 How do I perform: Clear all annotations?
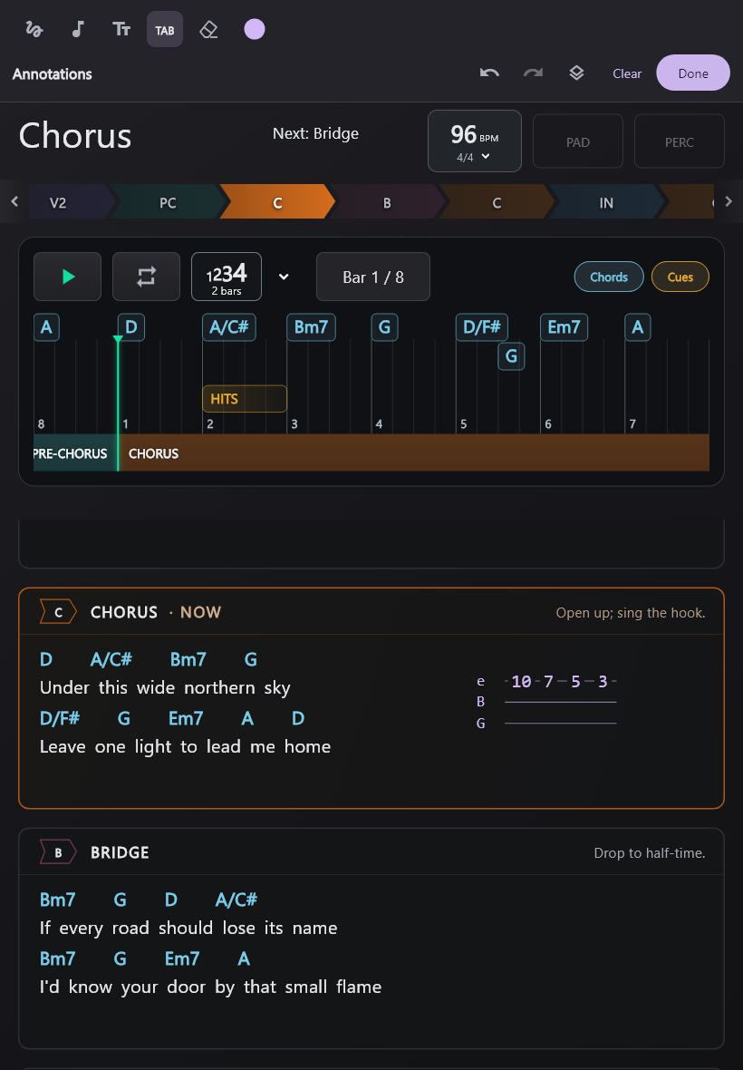627,73
